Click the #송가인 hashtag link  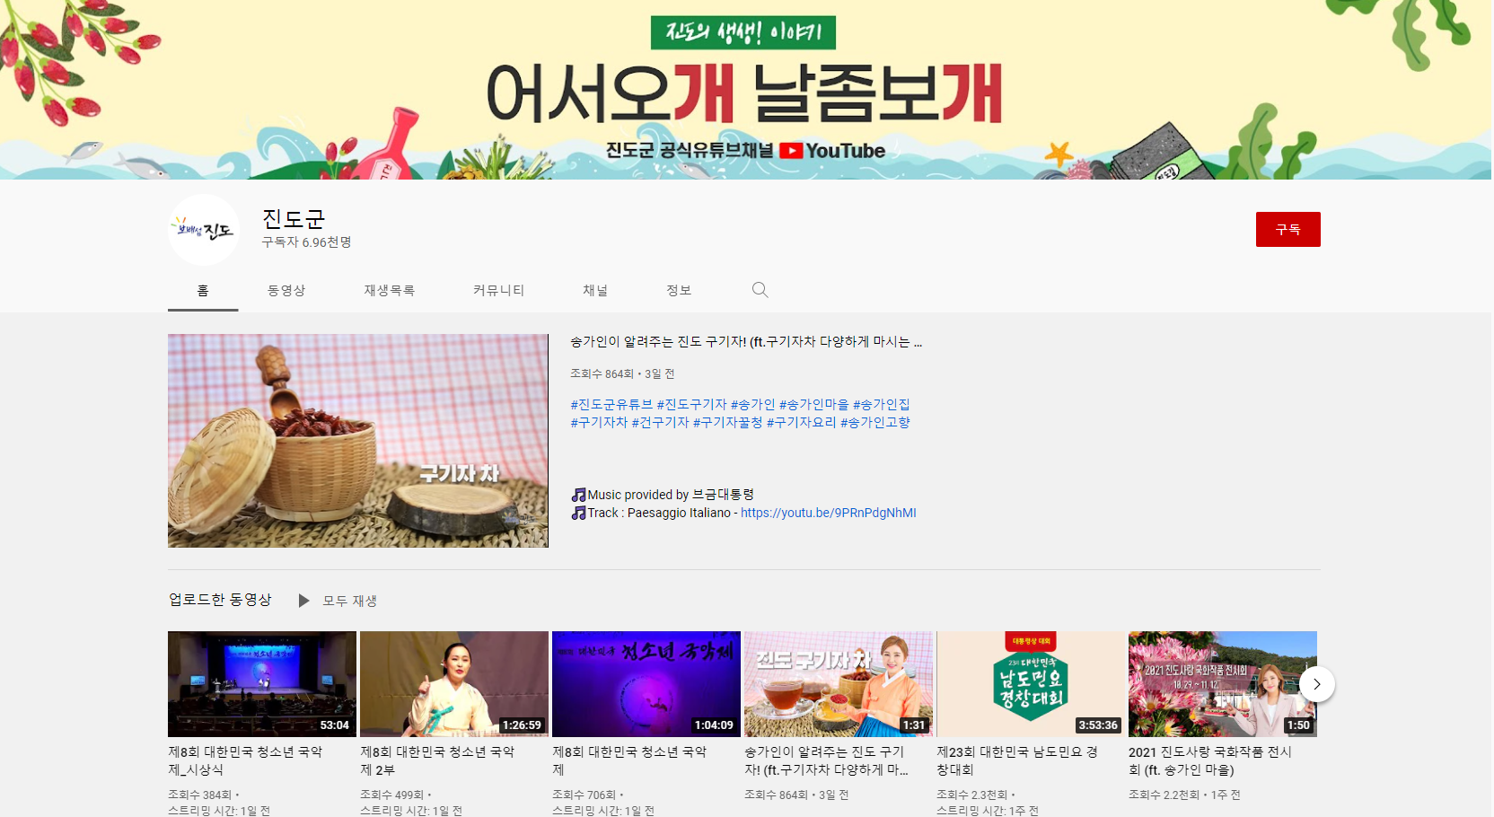click(x=754, y=404)
